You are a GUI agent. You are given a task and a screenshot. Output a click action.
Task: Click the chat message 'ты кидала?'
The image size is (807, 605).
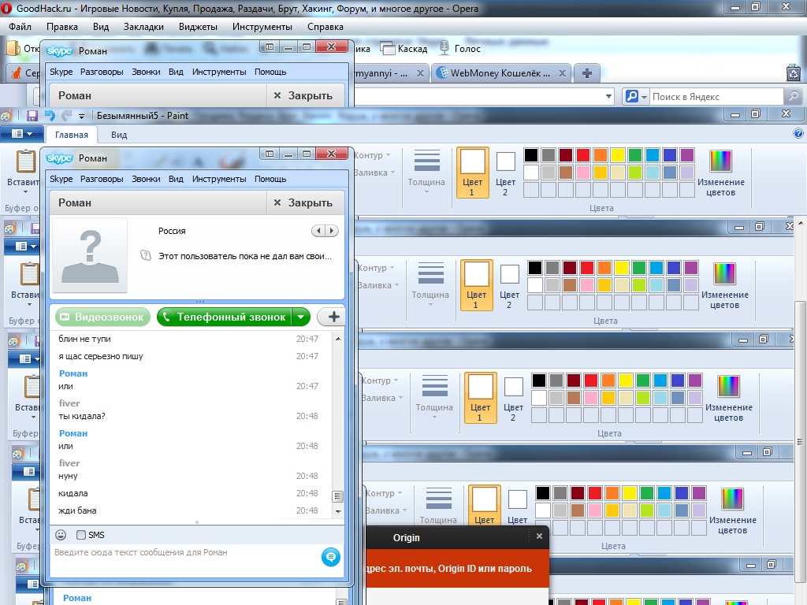tap(82, 416)
